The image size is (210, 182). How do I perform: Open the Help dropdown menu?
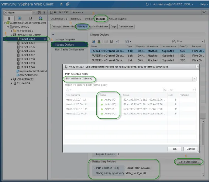point(204,4)
